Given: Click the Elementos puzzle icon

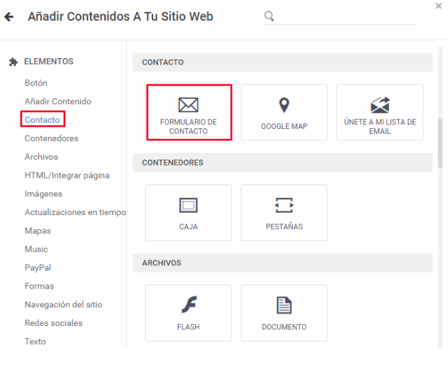Looking at the screenshot, I should pyautogui.click(x=13, y=61).
